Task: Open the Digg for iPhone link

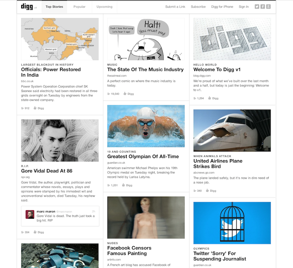Action: pos(222,7)
